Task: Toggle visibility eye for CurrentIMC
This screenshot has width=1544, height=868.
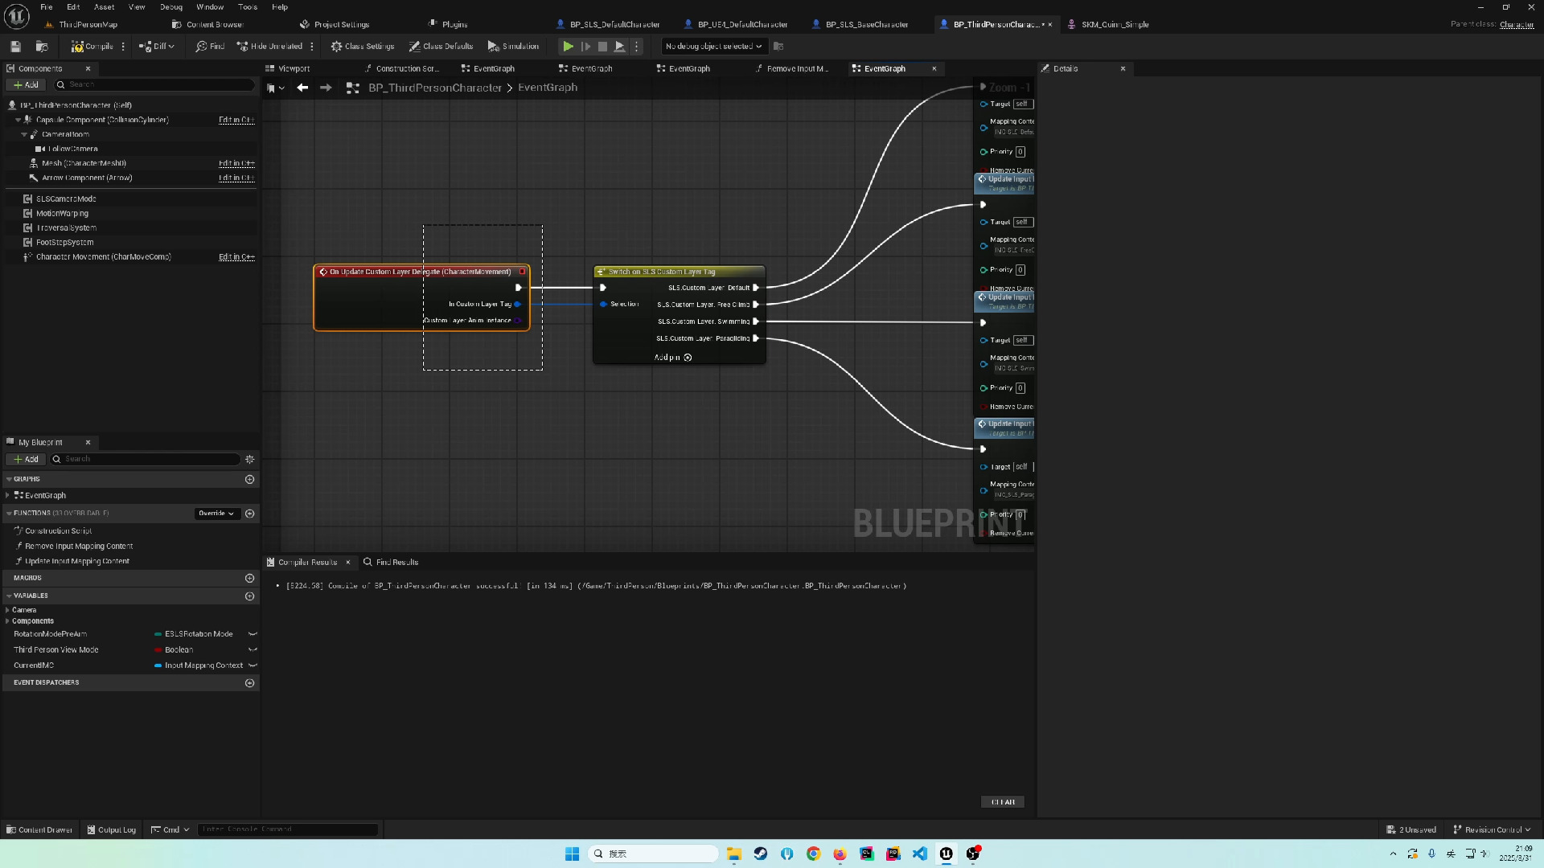Action: (253, 665)
